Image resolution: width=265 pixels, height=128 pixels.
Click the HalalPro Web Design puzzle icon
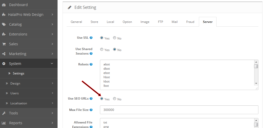tap(4, 15)
